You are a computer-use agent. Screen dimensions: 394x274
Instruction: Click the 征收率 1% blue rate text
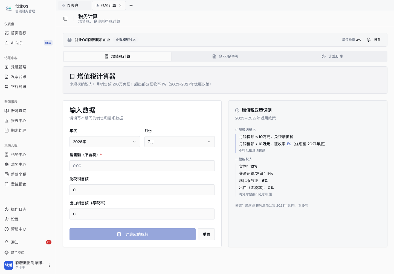click(289, 144)
